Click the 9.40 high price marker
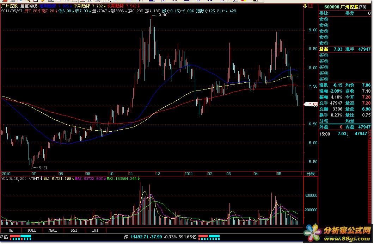 163,15
